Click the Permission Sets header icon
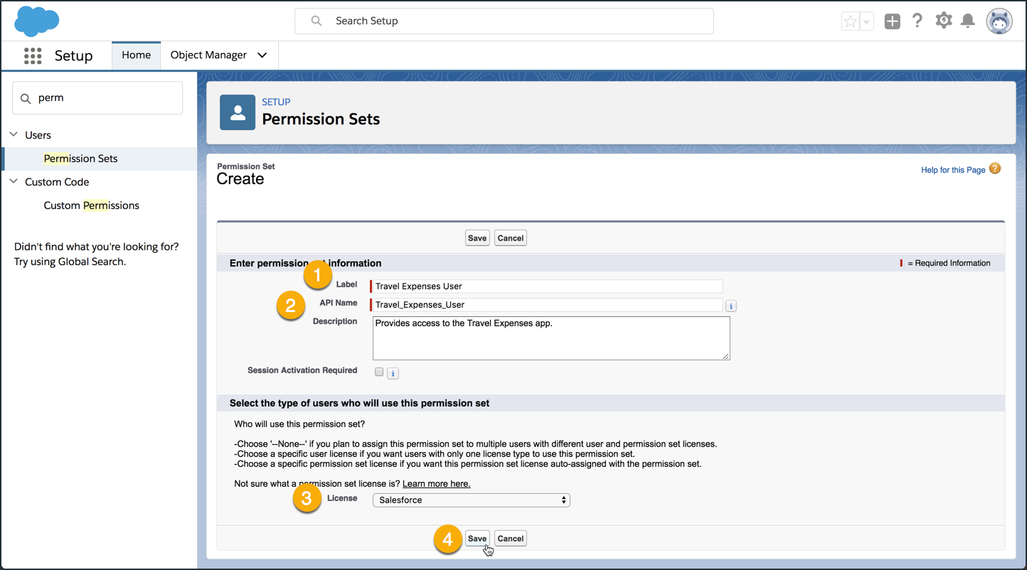Image resolution: width=1027 pixels, height=570 pixels. tap(238, 112)
